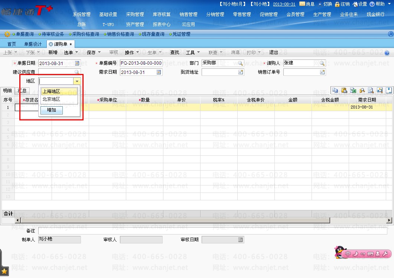The image size is (394, 278).
Task: Click the 增加 button in region dropdown
Action: pyautogui.click(x=52, y=110)
